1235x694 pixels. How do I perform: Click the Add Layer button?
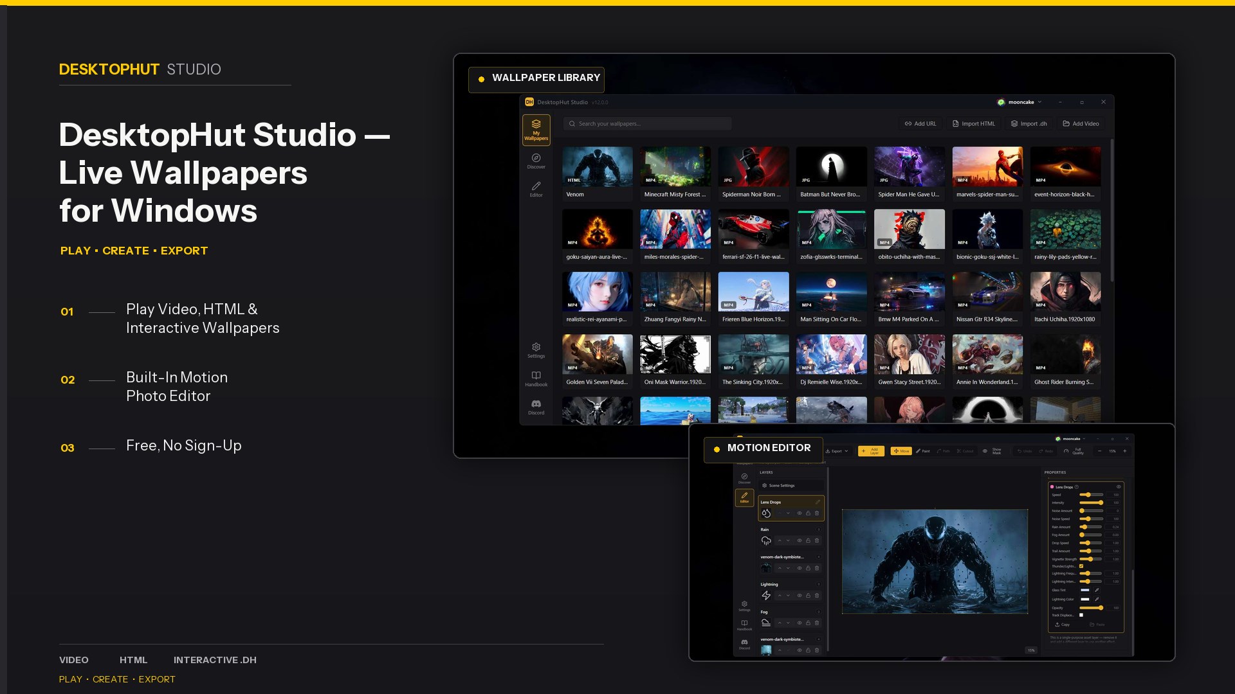tap(871, 451)
